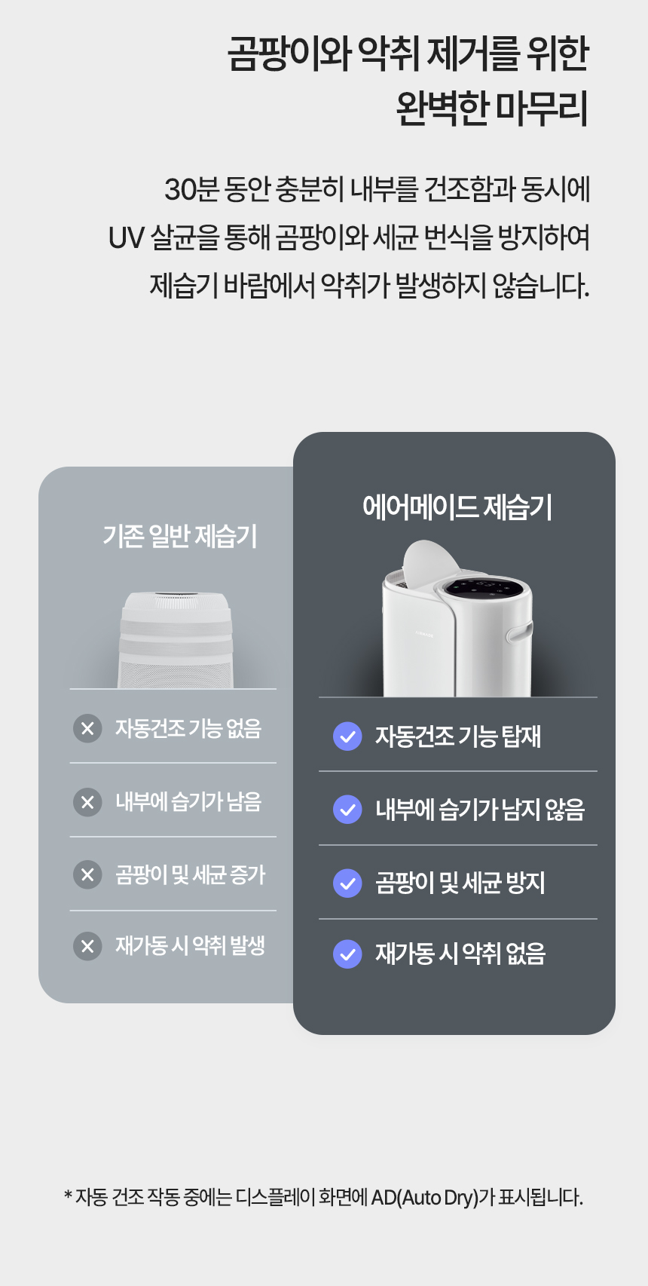Click the AD(Auto Dry) footnote text
The image size is (648, 1286).
(x=324, y=1197)
